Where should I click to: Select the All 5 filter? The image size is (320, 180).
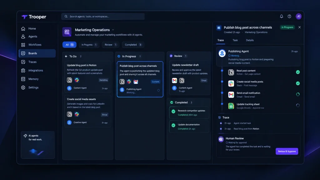(69, 45)
